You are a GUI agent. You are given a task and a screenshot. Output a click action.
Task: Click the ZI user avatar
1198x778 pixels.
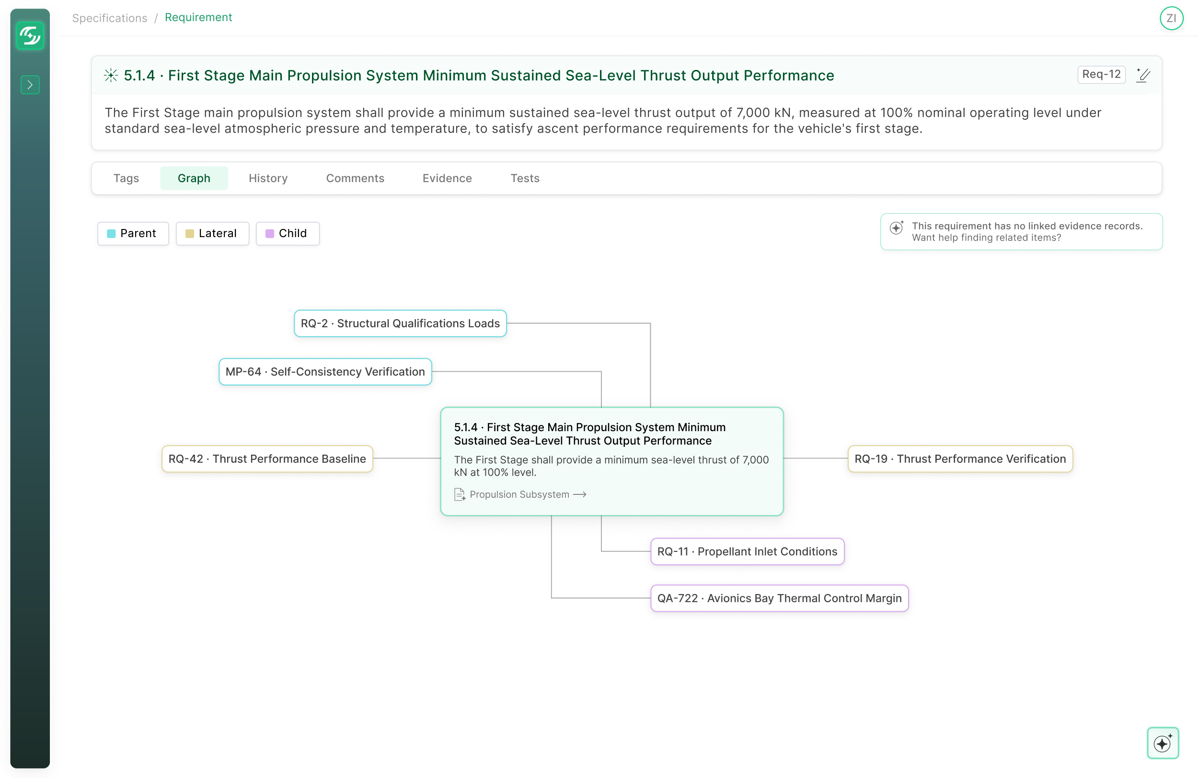point(1171,18)
